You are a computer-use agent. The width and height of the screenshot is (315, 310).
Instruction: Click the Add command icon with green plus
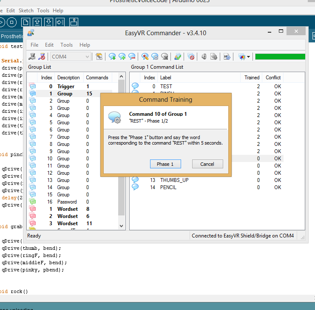[122, 57]
